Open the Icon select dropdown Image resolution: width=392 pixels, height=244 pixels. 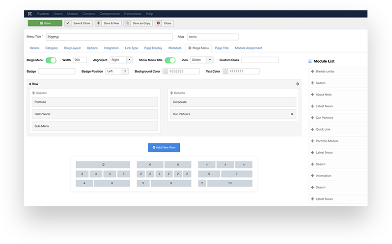pyautogui.click(x=202, y=60)
